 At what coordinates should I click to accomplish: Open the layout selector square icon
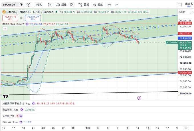click(x=179, y=5)
